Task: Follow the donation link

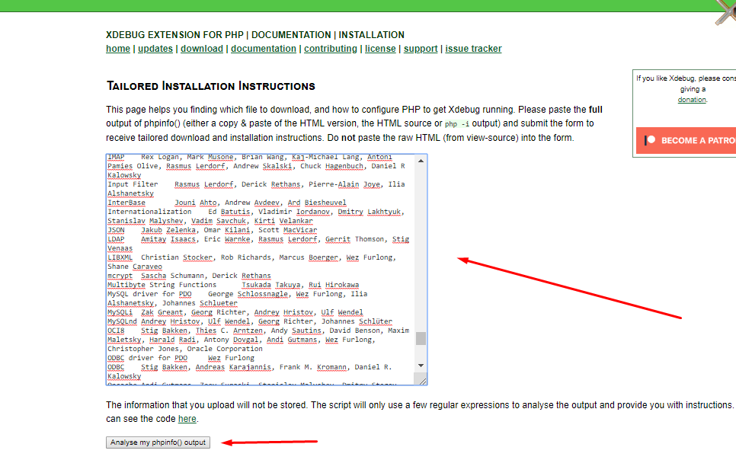Action: [x=692, y=100]
